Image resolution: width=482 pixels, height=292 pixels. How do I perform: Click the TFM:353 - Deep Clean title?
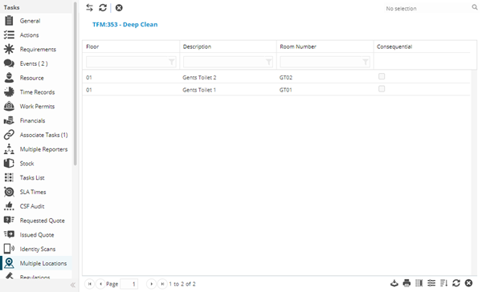(x=125, y=25)
